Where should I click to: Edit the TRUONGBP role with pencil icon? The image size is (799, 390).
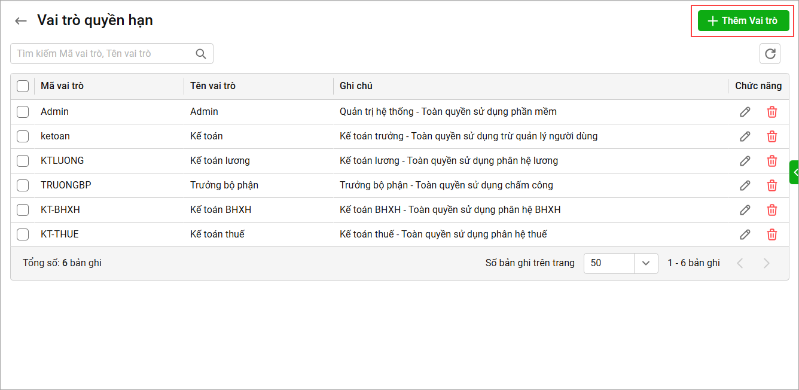745,185
